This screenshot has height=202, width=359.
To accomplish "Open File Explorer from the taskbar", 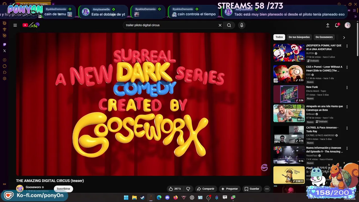I will point(134,198).
